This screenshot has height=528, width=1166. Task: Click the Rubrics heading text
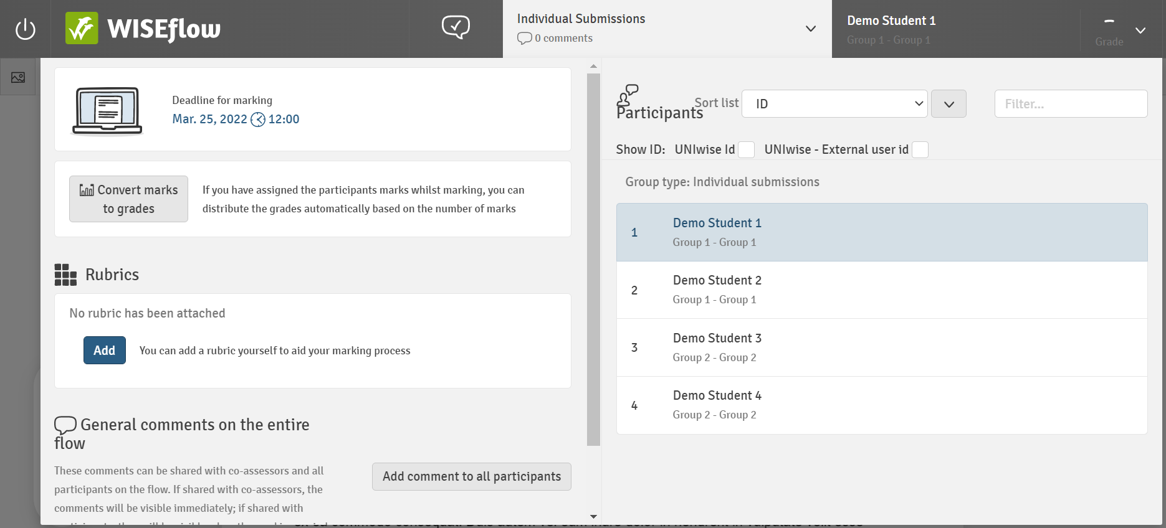click(112, 275)
